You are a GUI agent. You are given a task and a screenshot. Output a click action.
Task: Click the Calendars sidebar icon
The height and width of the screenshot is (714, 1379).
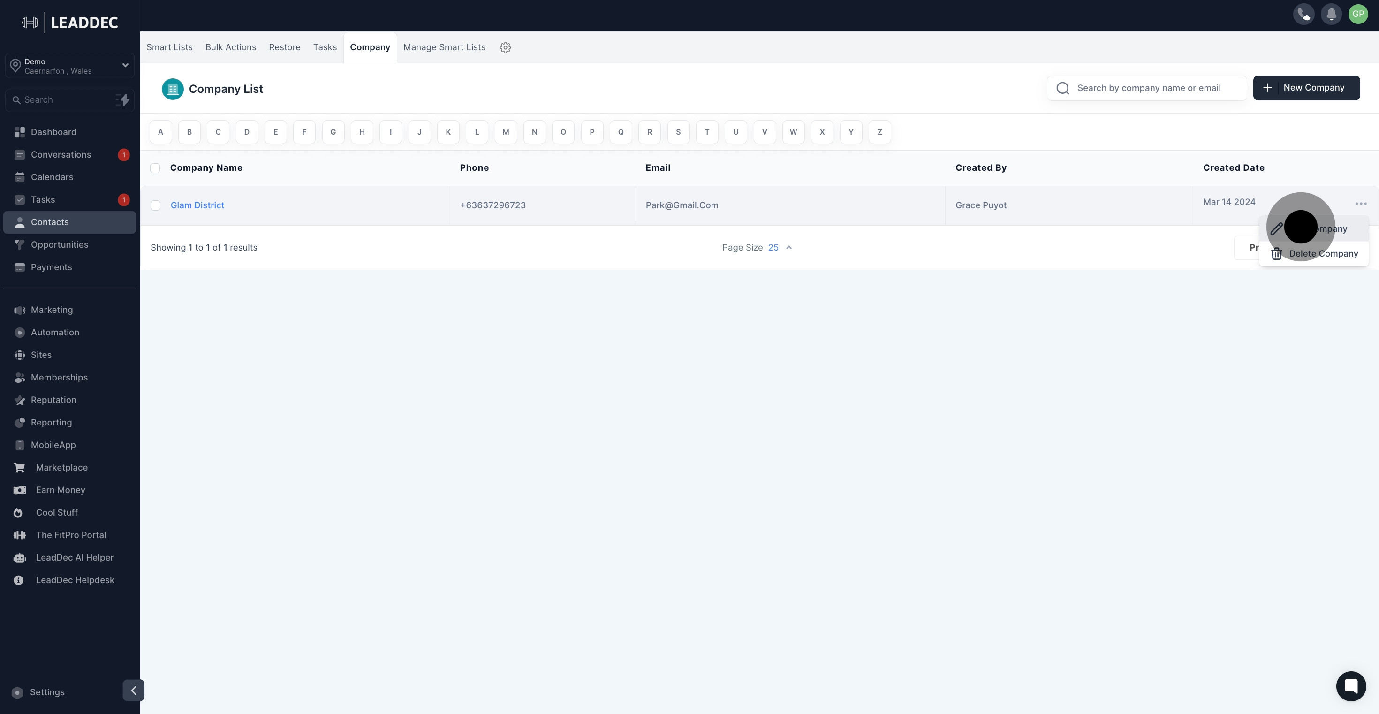tap(20, 177)
